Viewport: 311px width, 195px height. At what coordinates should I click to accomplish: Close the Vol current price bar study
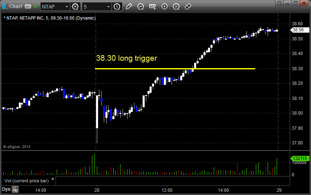click(x=53, y=179)
